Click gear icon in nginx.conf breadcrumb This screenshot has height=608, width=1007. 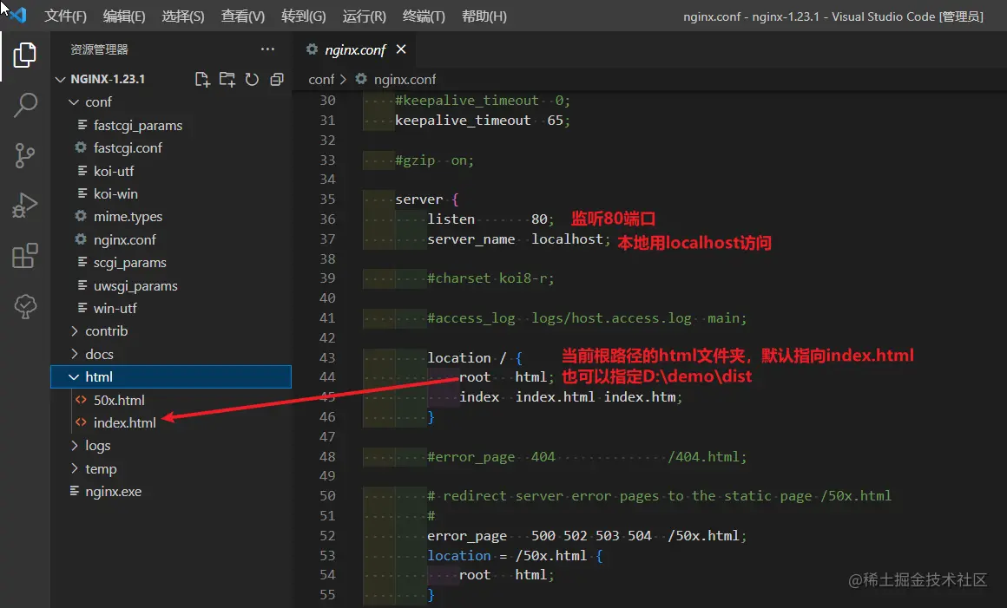click(362, 79)
